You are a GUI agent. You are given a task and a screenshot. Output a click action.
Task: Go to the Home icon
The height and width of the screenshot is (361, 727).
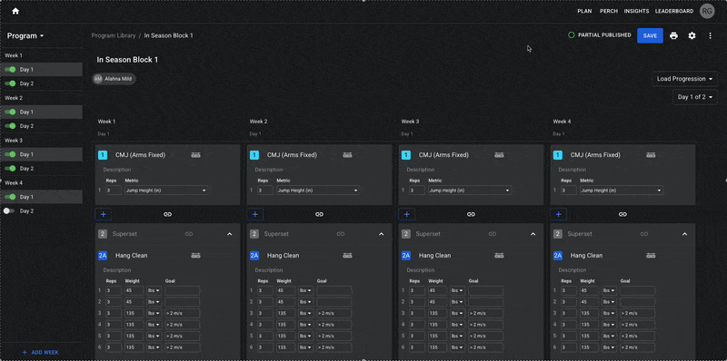pyautogui.click(x=15, y=11)
